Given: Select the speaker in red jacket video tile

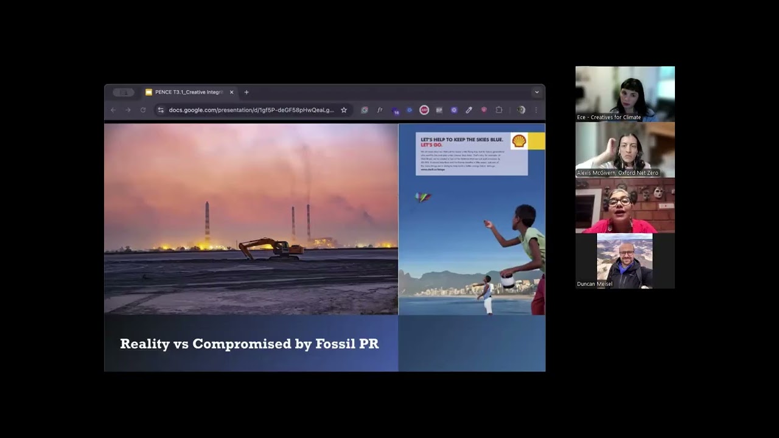Looking at the screenshot, I should [625, 206].
